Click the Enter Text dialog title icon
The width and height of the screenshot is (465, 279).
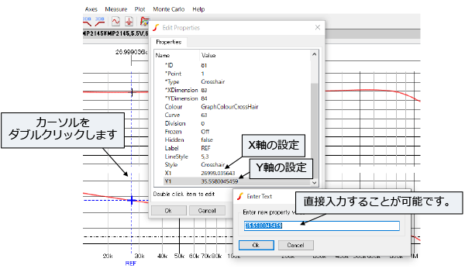coord(240,196)
